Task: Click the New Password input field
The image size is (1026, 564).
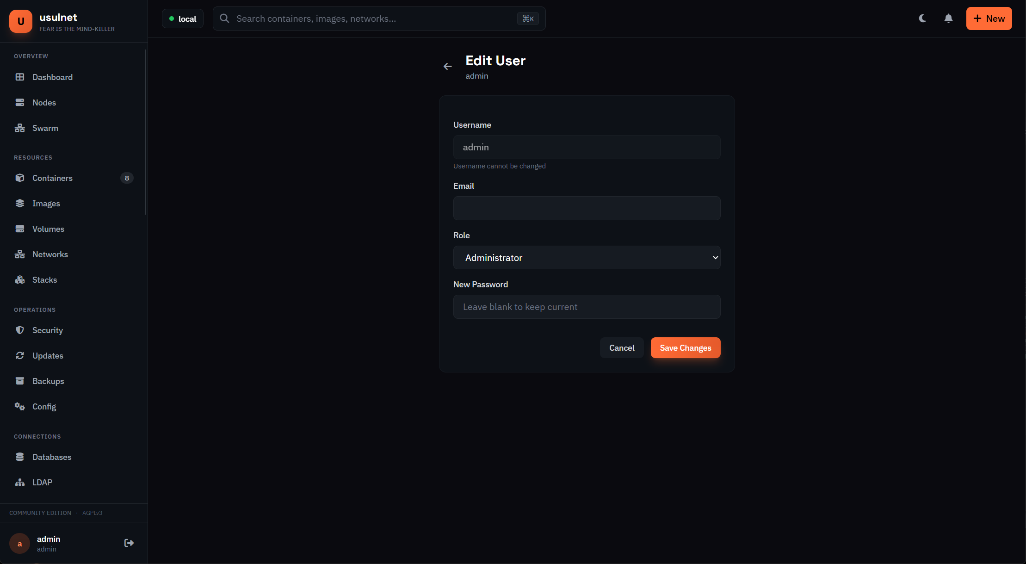Action: (x=587, y=307)
